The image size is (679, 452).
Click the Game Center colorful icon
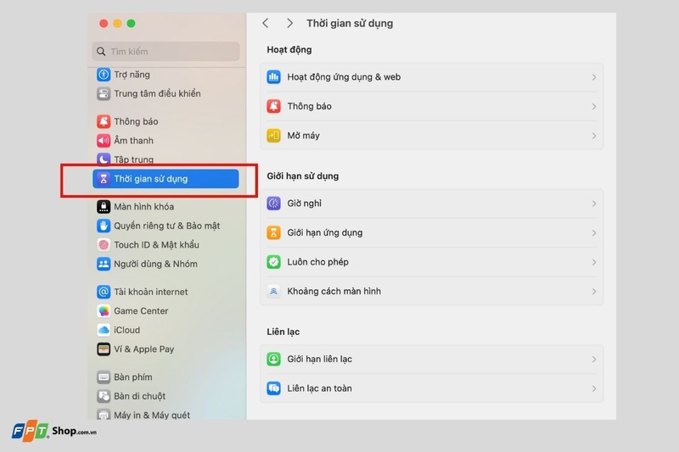104,311
